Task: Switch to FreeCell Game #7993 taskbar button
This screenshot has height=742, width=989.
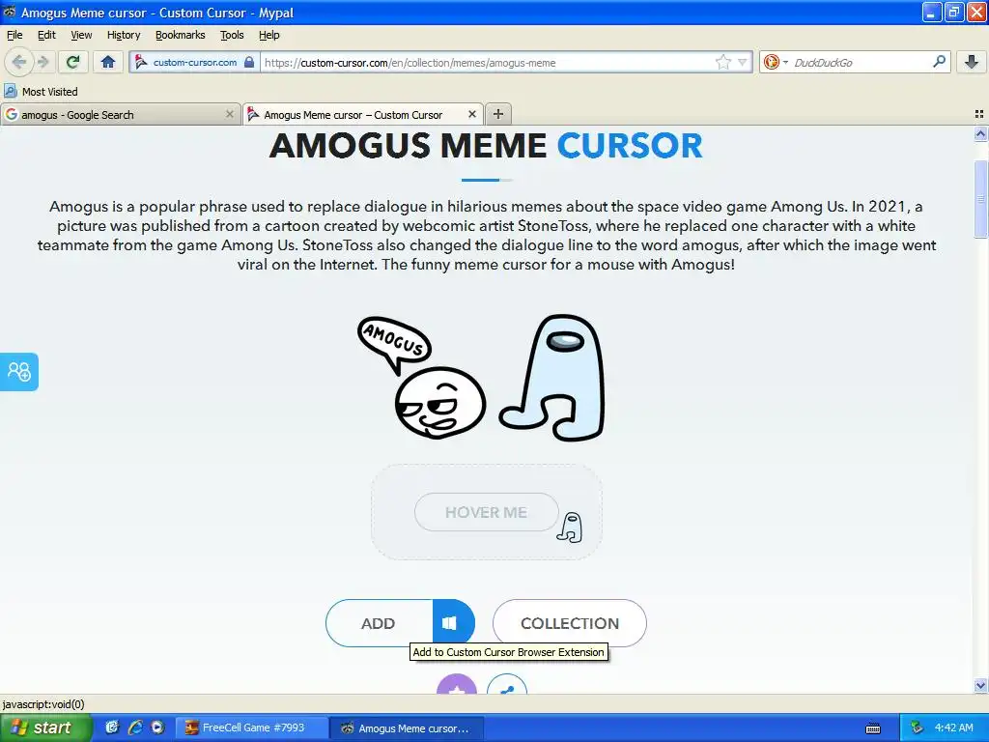Action: 252,728
